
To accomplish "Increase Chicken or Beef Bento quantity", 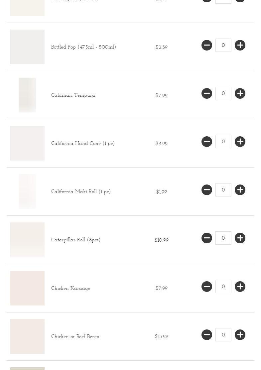I will pos(240,335).
